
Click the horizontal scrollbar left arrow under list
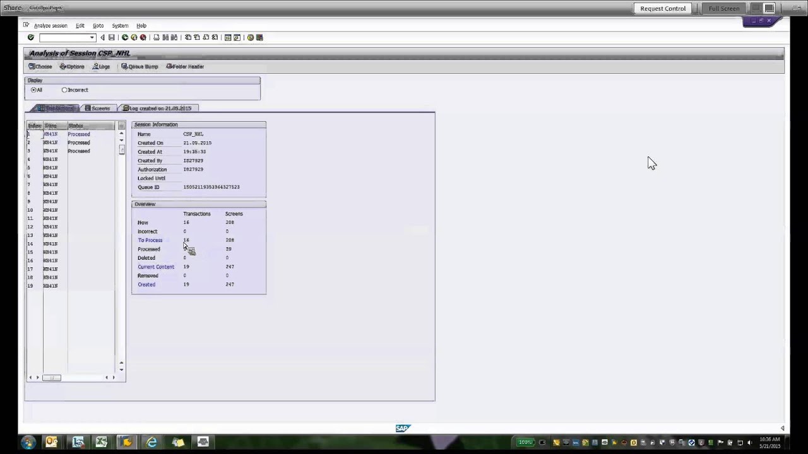[30, 378]
